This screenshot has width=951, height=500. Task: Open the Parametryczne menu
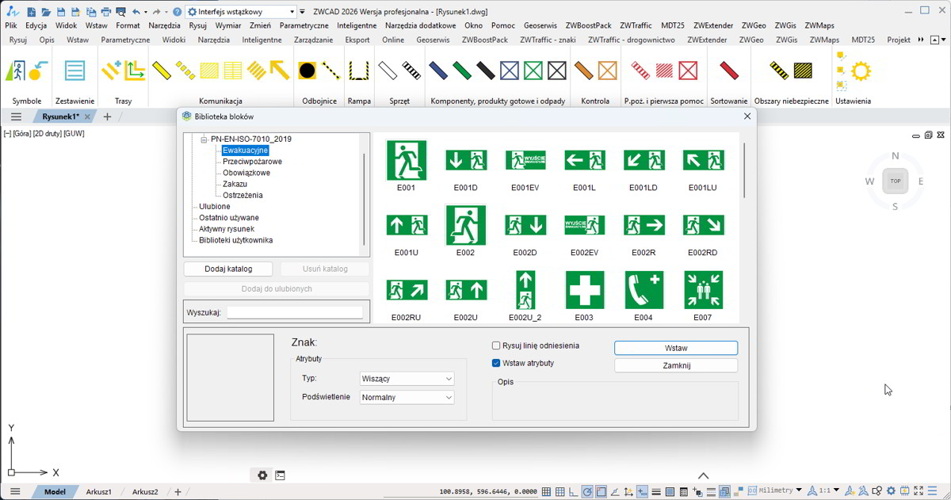coord(304,25)
